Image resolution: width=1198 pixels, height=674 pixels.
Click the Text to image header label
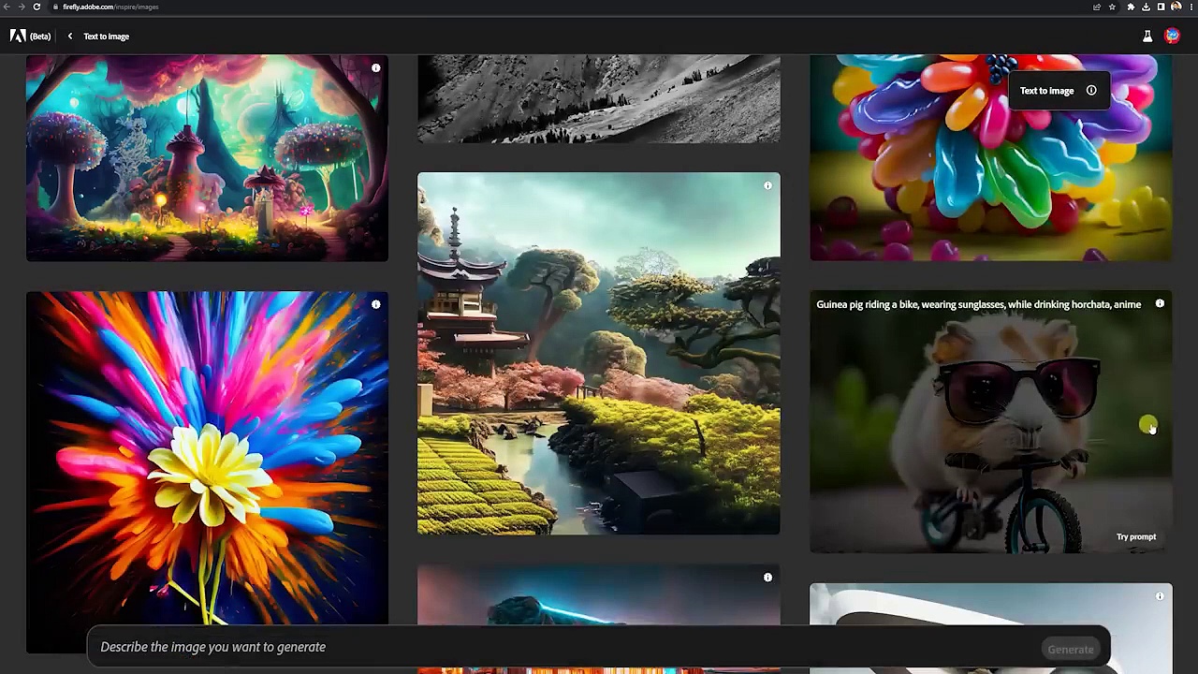106,37
